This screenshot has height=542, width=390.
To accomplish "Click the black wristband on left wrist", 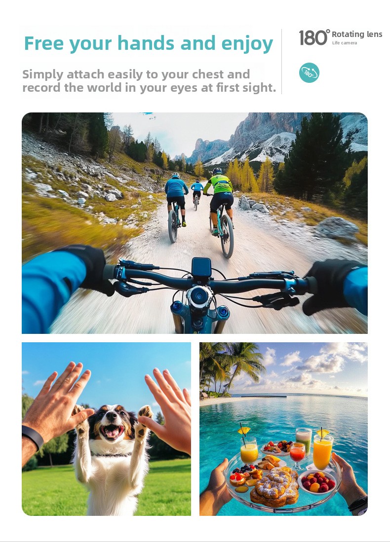I will (x=33, y=436).
